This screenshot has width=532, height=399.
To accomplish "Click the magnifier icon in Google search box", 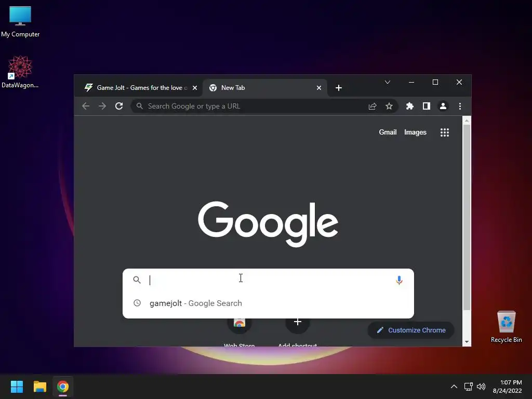I will click(x=137, y=280).
